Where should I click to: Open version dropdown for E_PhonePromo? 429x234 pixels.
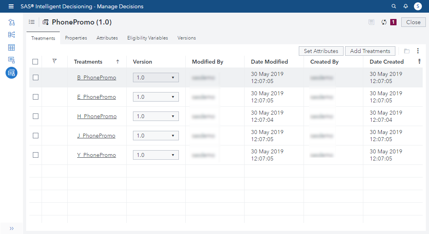click(156, 97)
